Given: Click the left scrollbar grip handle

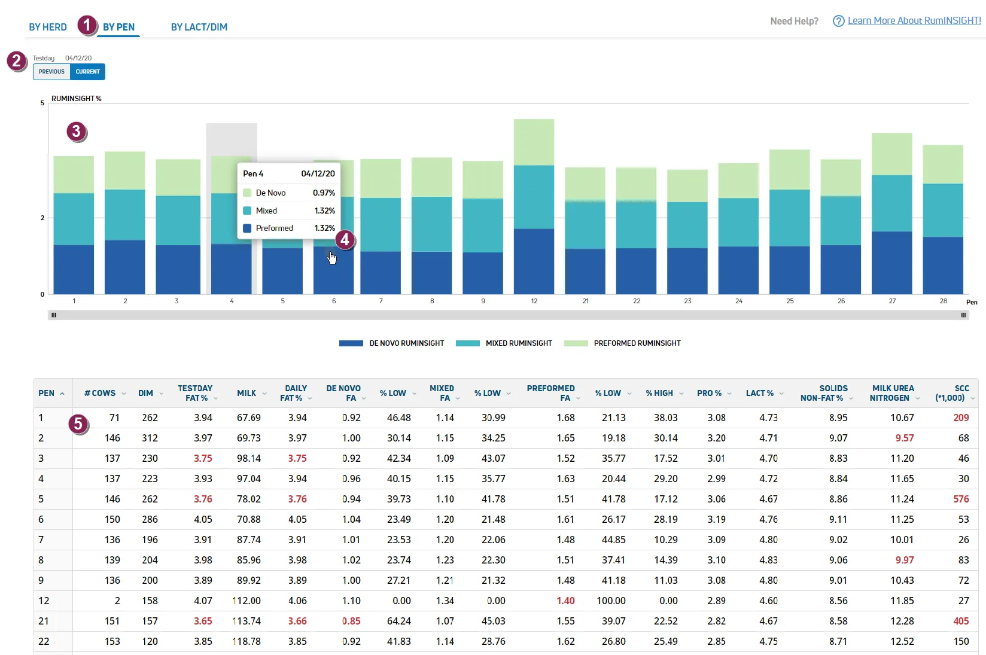Looking at the screenshot, I should (54, 315).
